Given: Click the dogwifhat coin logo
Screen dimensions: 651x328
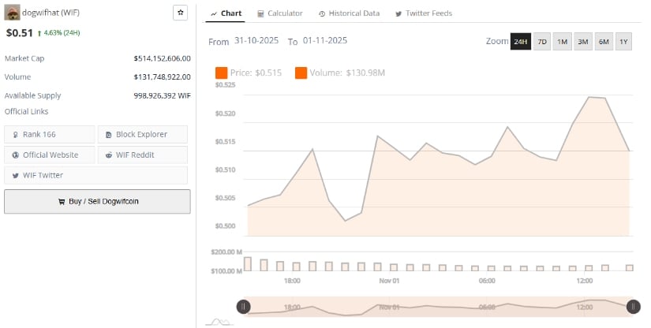Looking at the screenshot, I should pyautogui.click(x=12, y=13).
